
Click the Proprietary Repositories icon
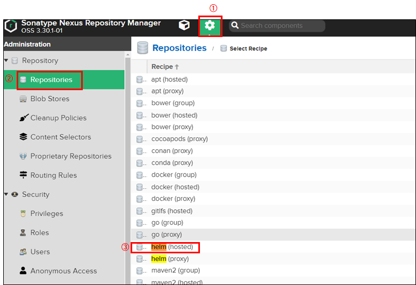[23, 156]
